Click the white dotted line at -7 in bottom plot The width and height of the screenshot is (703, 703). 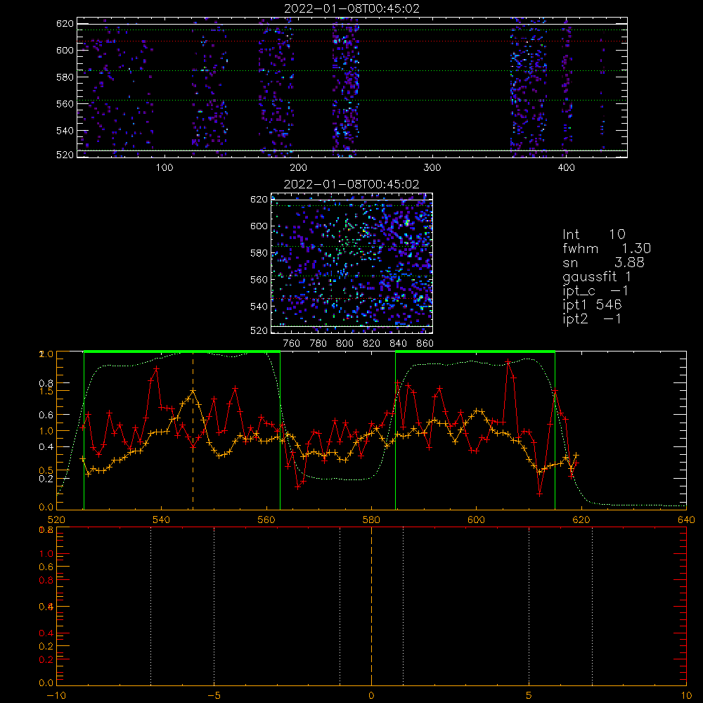(x=150, y=605)
